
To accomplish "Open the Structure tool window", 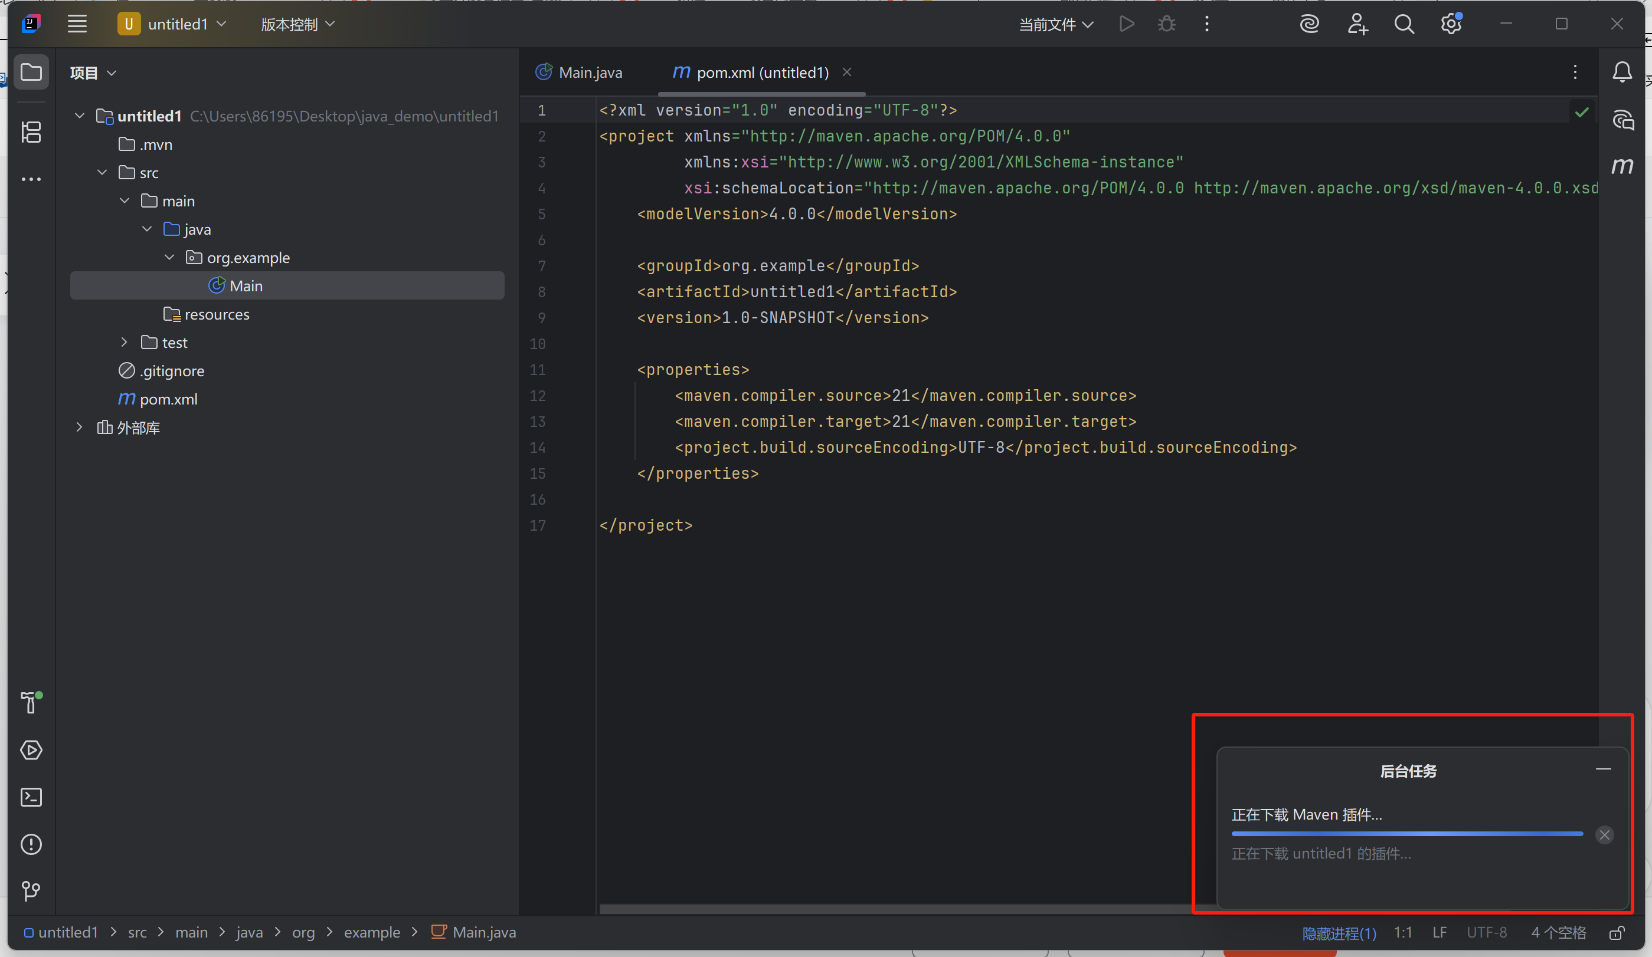I will [x=31, y=132].
